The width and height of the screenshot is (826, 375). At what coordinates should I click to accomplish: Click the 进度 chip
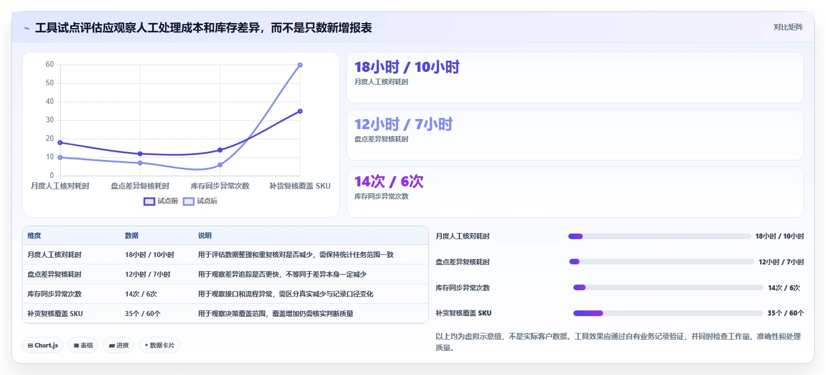point(118,345)
